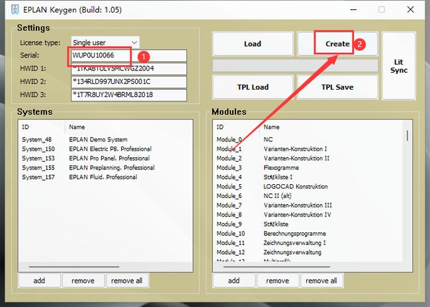
Task: Select Module_1 Varianten-Konstruktion I row
Action: tap(308, 149)
